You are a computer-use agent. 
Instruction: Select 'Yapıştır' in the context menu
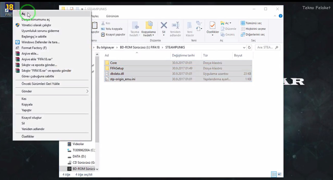tap(52, 110)
